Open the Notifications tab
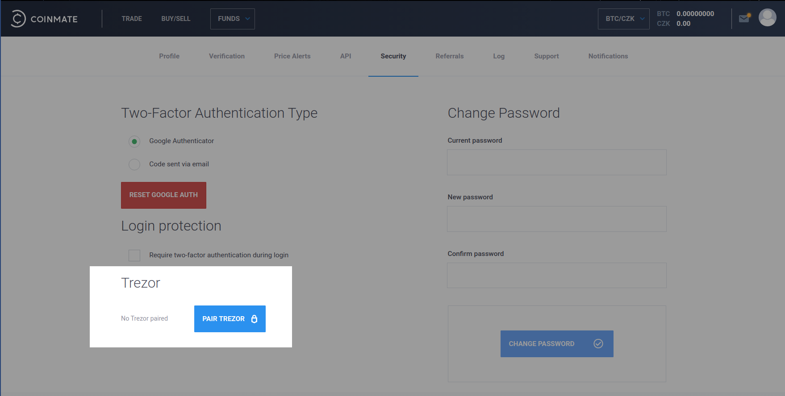Screen dimensions: 785x396 click(x=608, y=56)
